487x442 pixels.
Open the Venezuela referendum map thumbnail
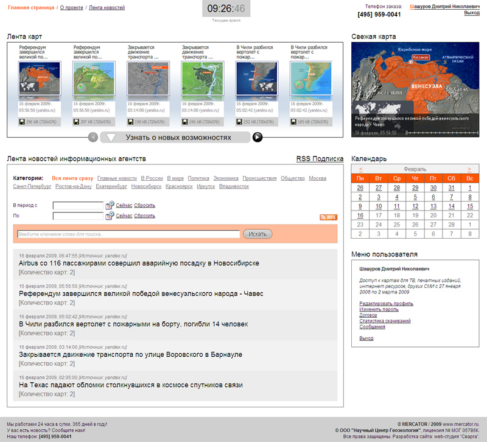click(40, 79)
